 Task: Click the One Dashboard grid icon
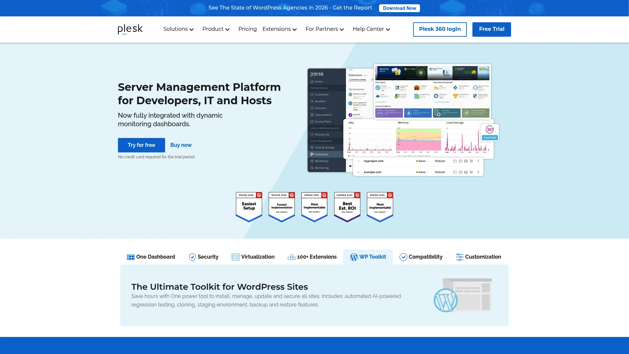point(131,257)
